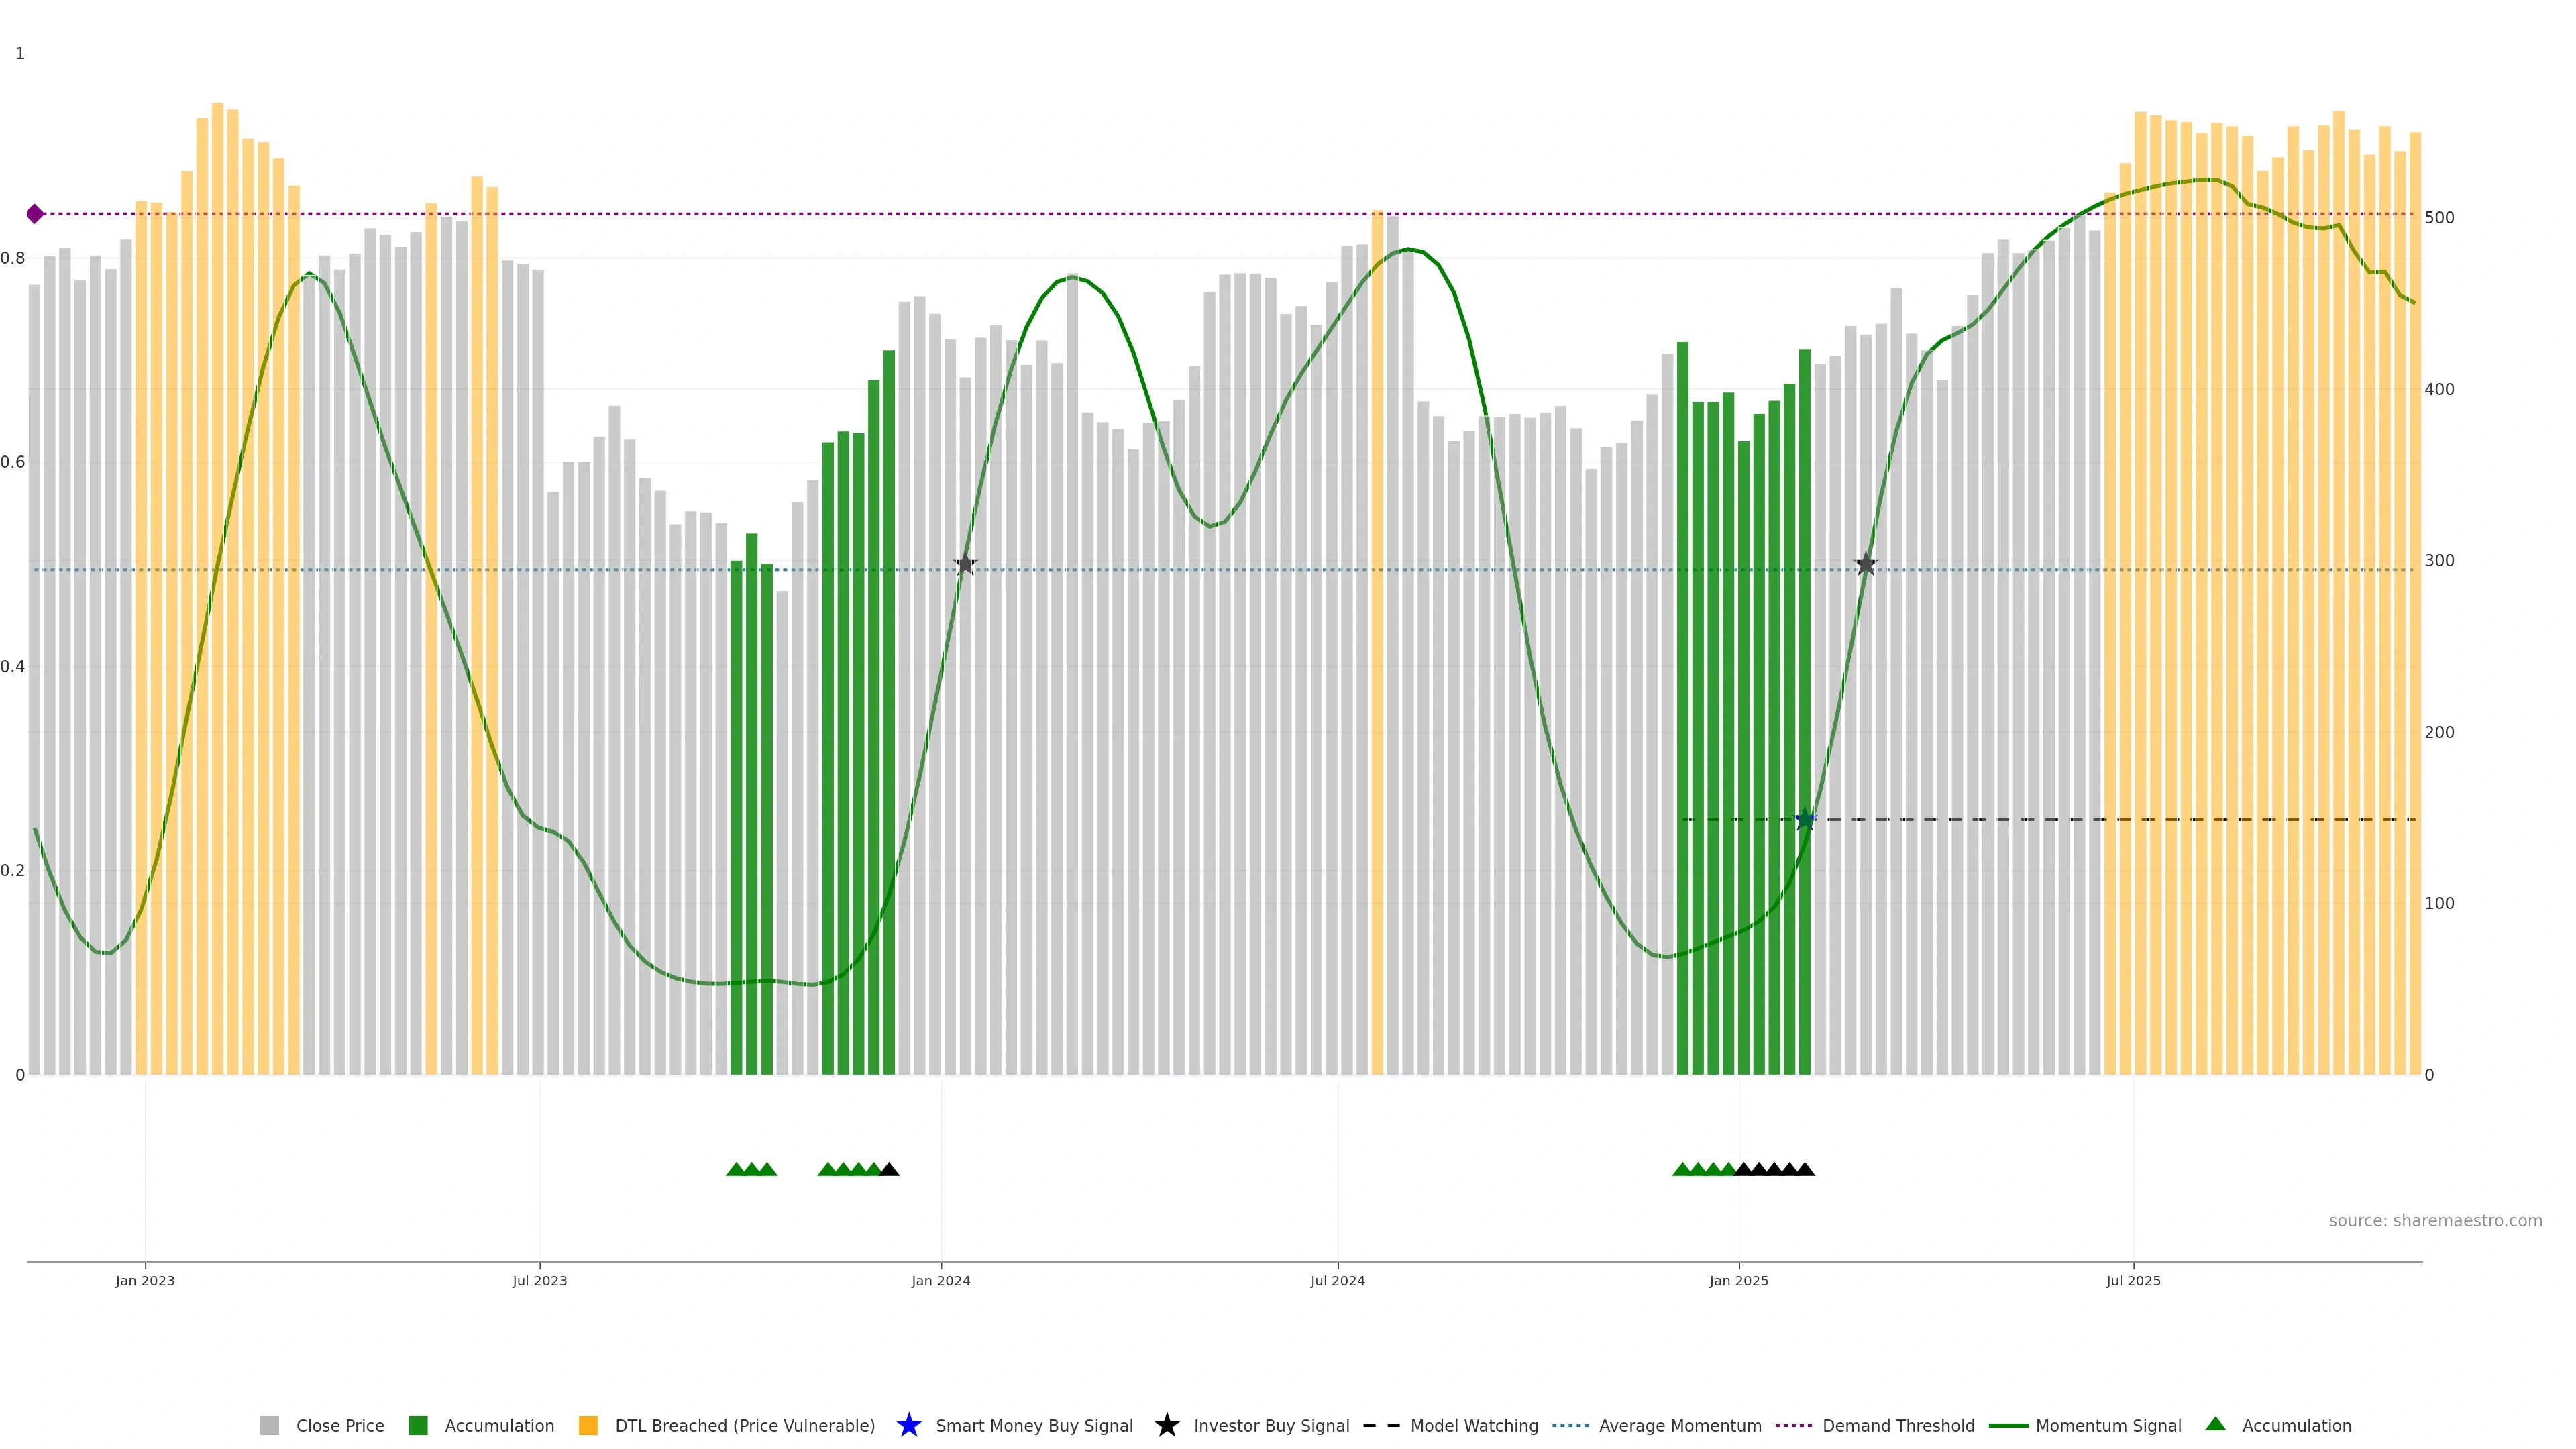
Task: Click the purple diamond Demand Threshold marker
Action: coord(35,214)
